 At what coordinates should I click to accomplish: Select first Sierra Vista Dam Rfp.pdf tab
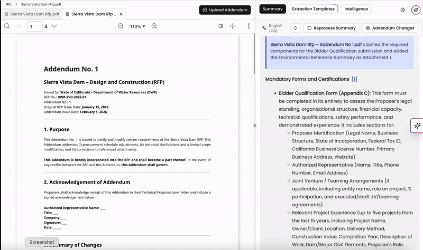point(32,14)
